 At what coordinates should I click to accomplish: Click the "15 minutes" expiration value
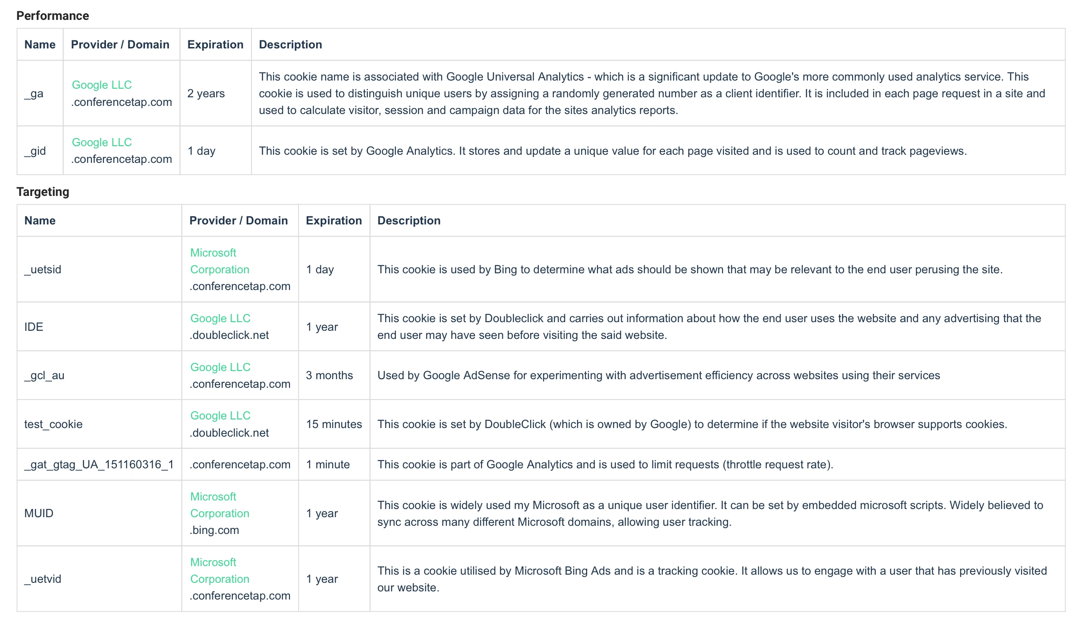point(334,424)
